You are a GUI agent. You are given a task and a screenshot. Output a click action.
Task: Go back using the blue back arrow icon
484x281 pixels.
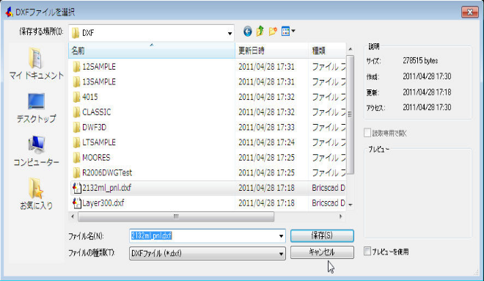(x=248, y=32)
